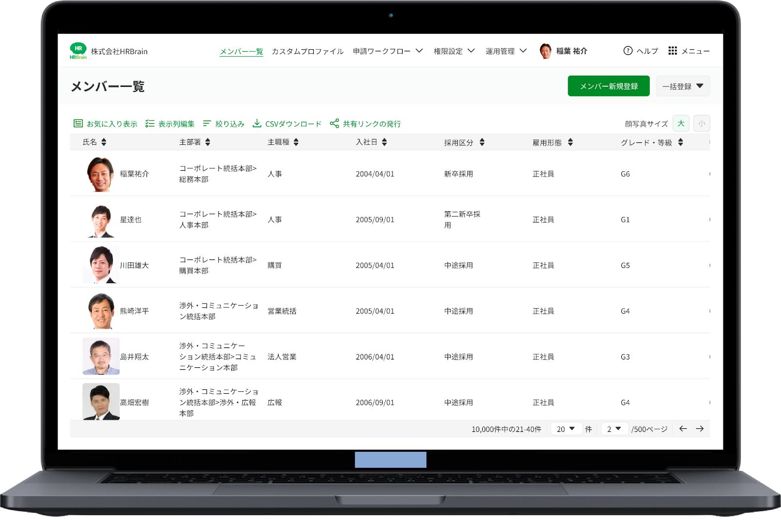Open the grid menu icon
The width and height of the screenshot is (781, 522).
tap(673, 51)
